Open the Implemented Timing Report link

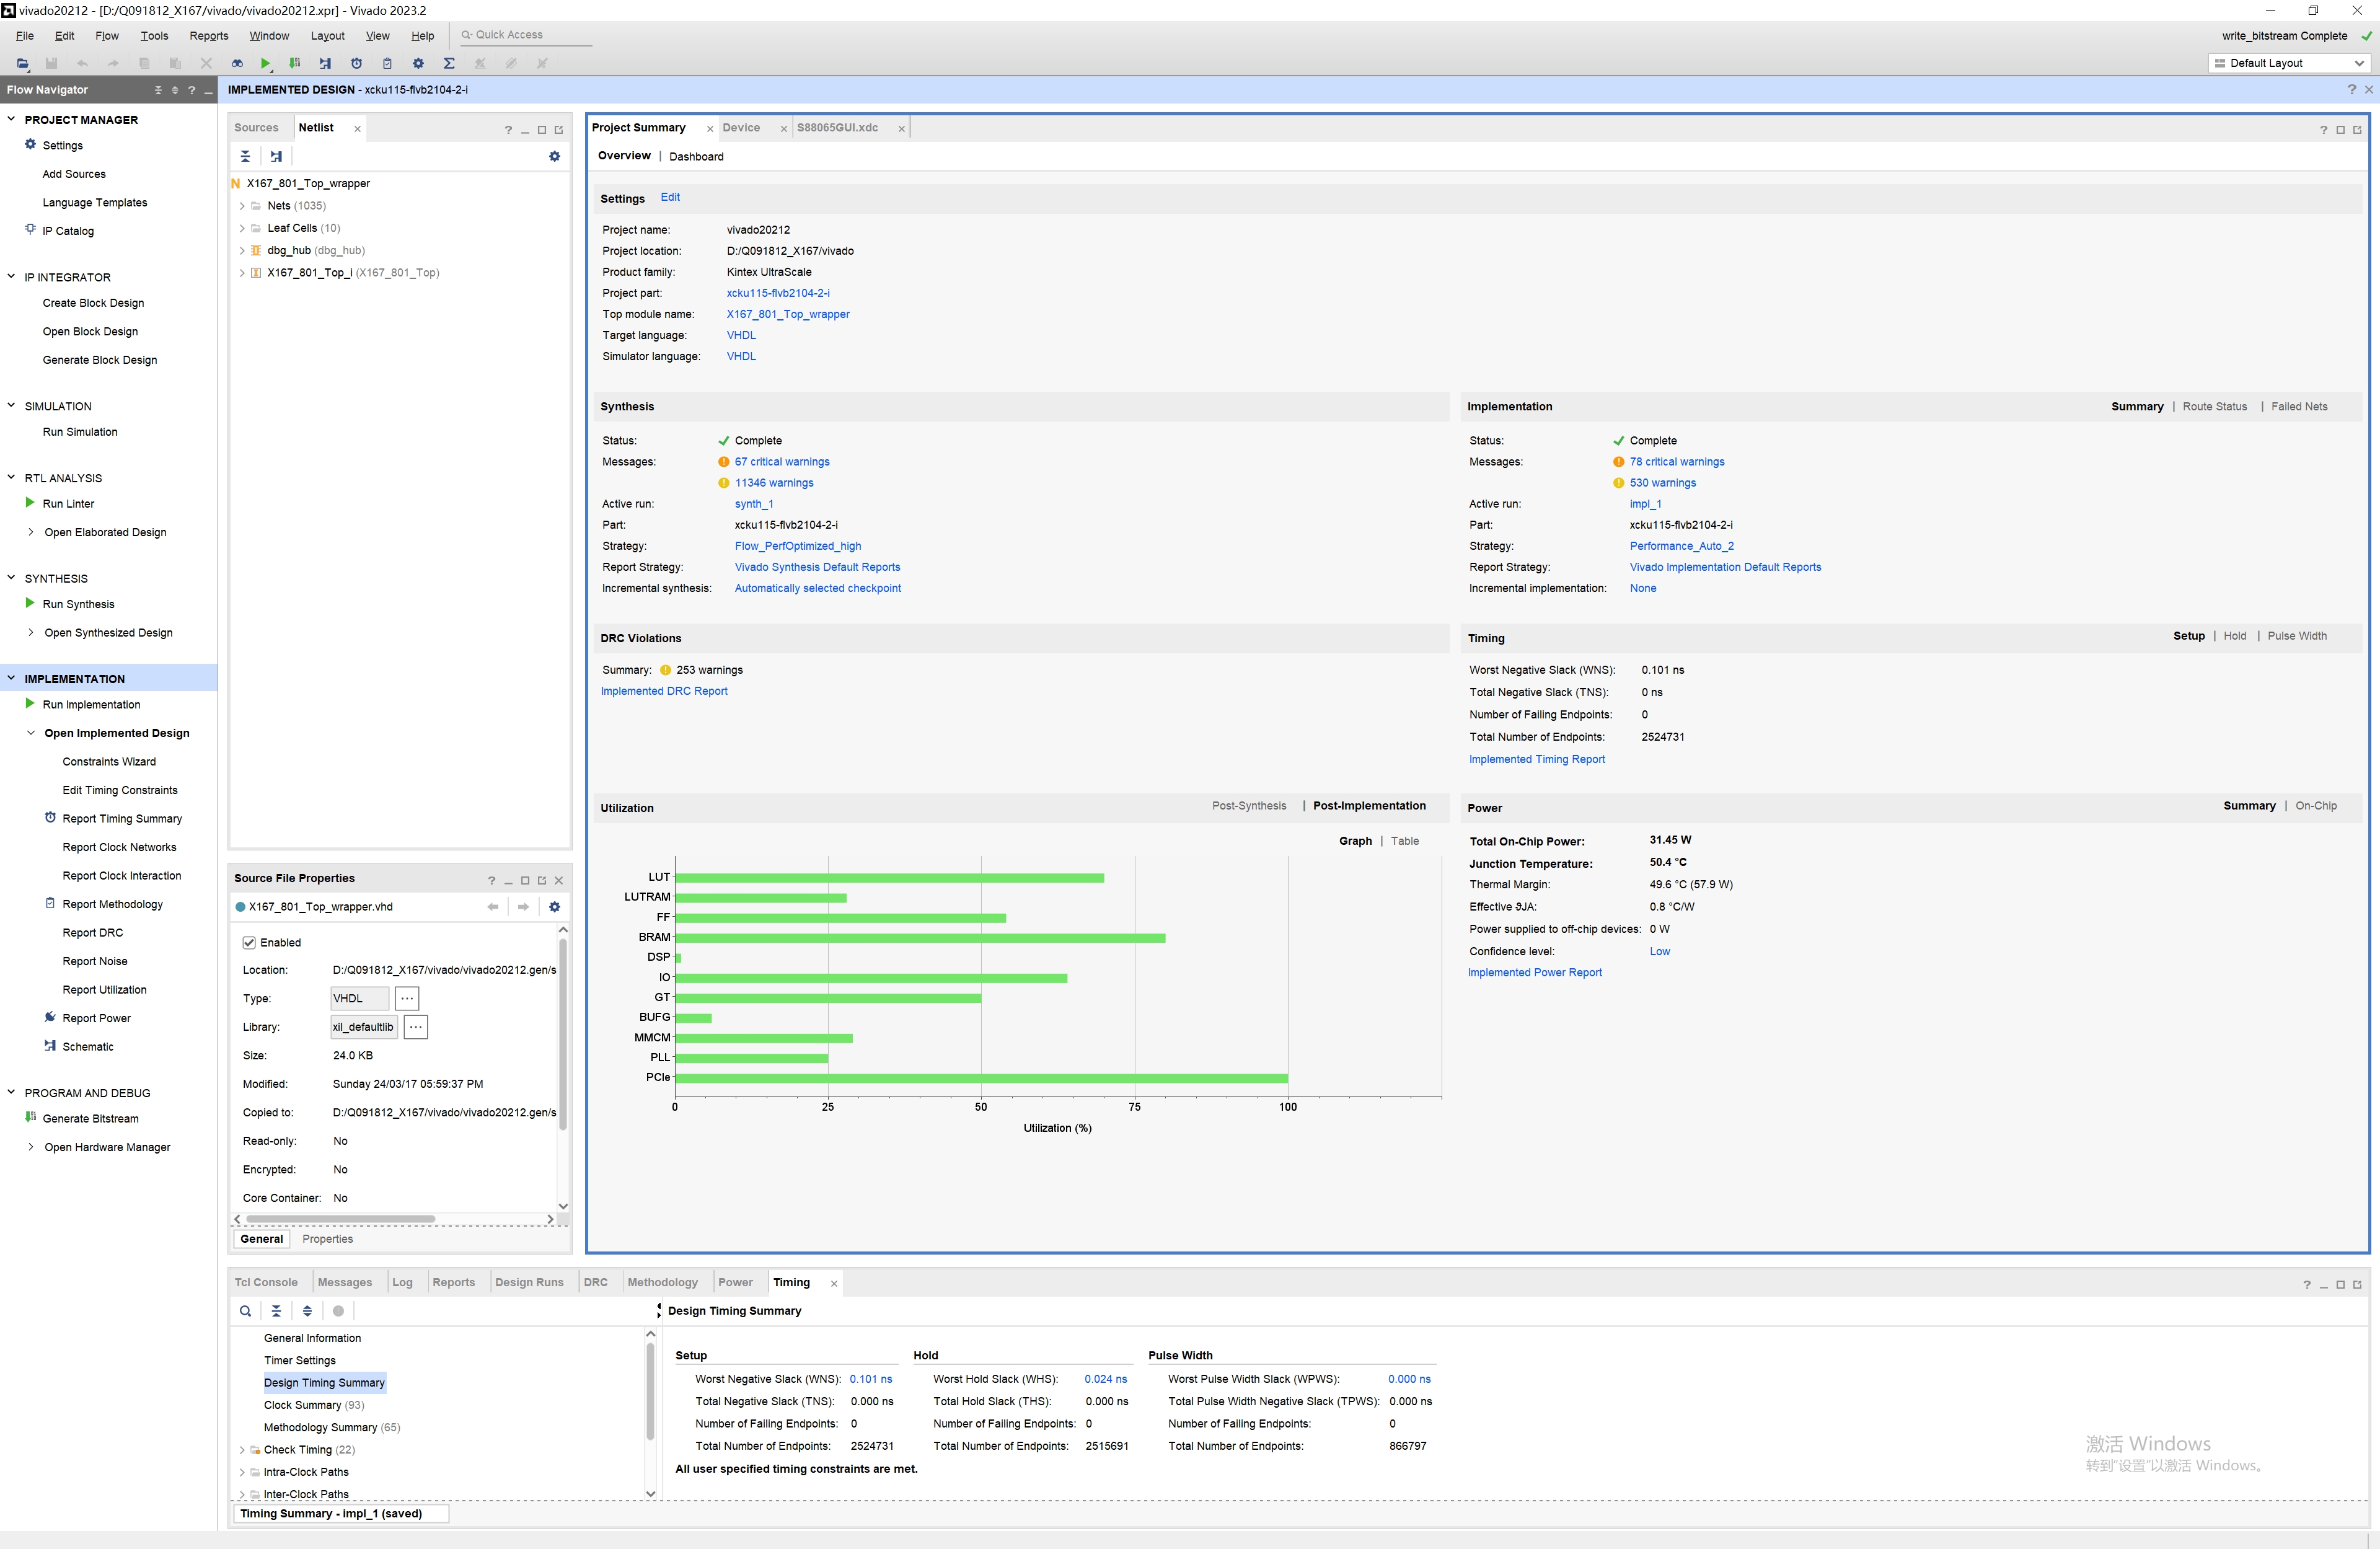click(x=1536, y=759)
